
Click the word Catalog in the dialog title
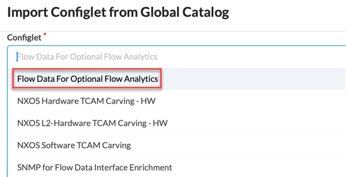pyautogui.click(x=205, y=13)
